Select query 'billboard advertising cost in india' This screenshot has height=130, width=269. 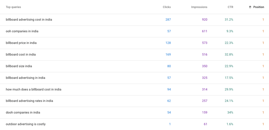tap(29, 20)
